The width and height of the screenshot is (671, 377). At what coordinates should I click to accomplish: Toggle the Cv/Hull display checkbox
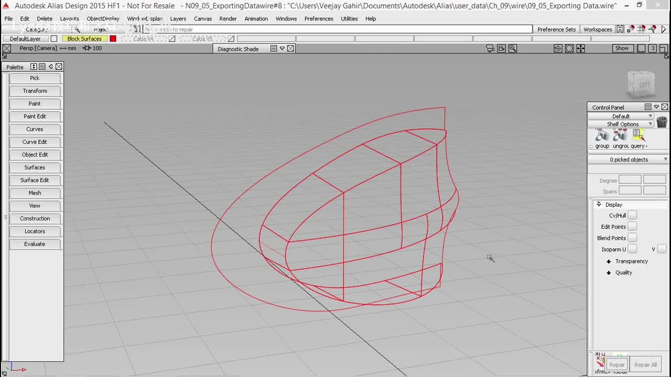pyautogui.click(x=632, y=215)
